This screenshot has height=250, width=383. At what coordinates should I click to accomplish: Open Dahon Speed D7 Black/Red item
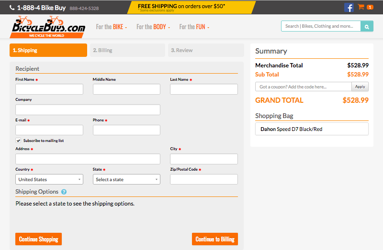[312, 129]
